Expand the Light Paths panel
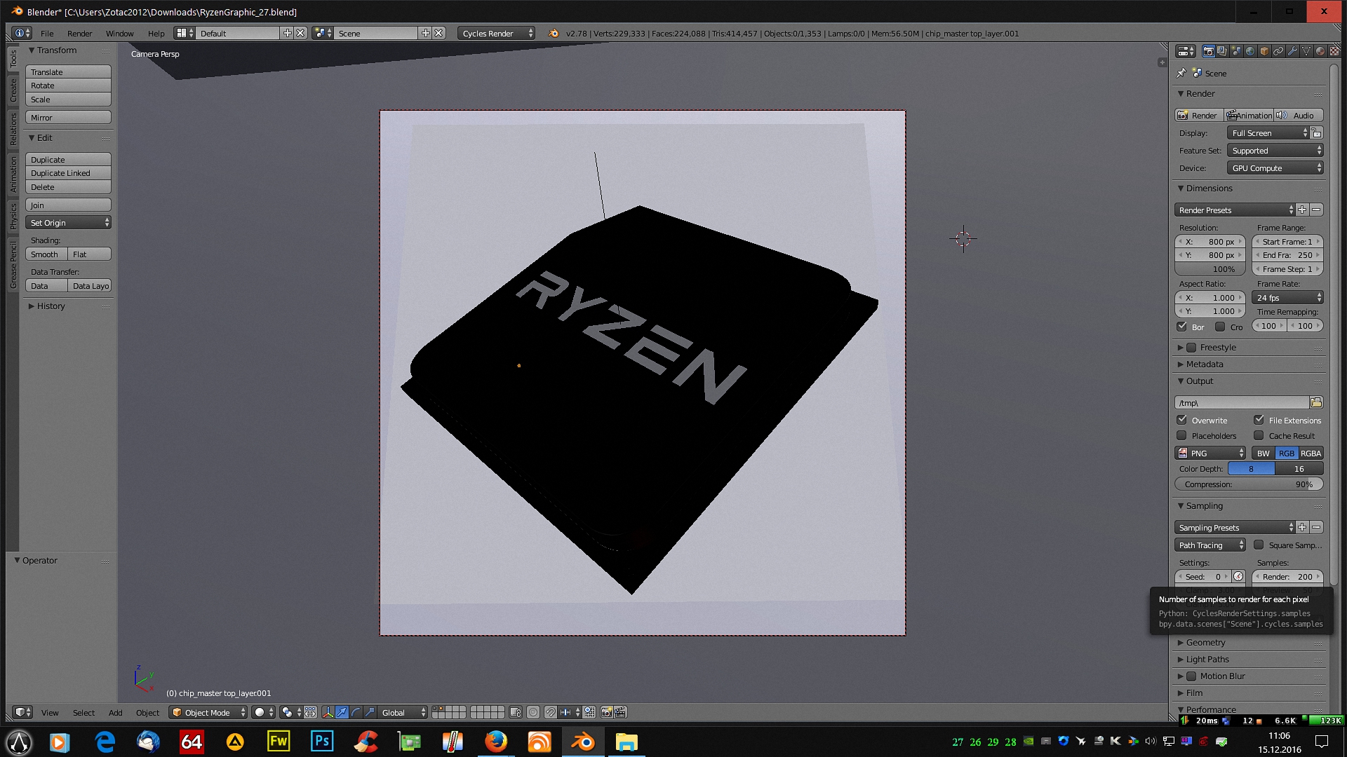 point(1207,660)
